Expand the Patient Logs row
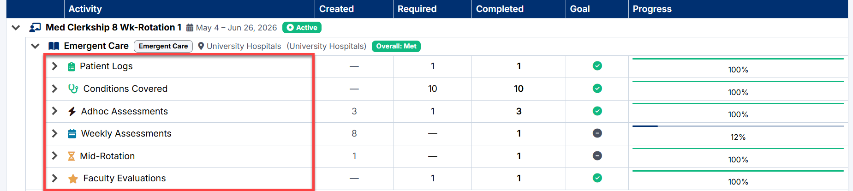Viewport: 853px width, 191px height. [54, 66]
